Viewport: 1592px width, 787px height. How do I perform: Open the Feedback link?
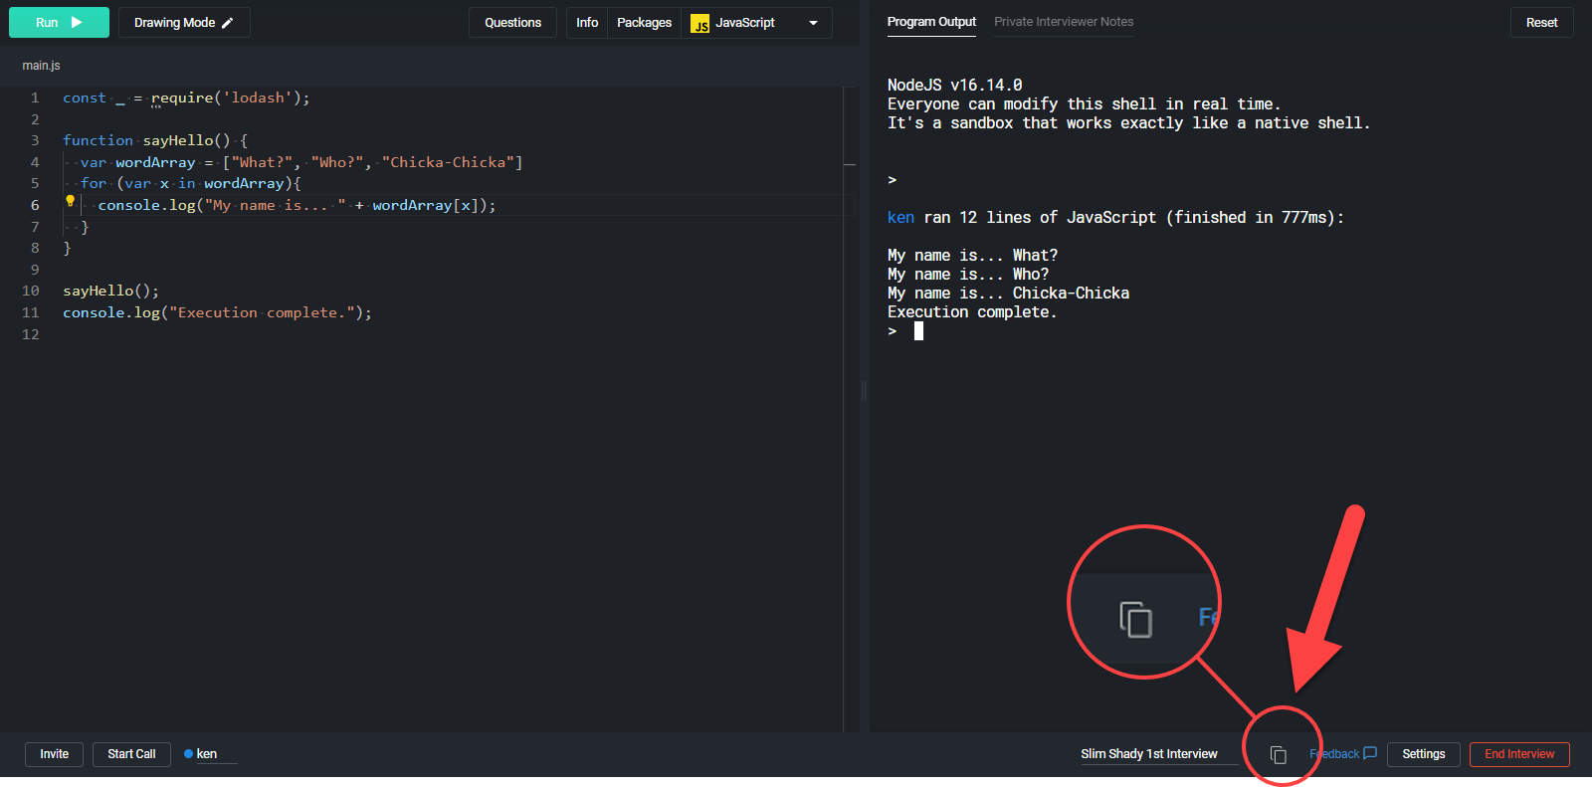[1343, 754]
